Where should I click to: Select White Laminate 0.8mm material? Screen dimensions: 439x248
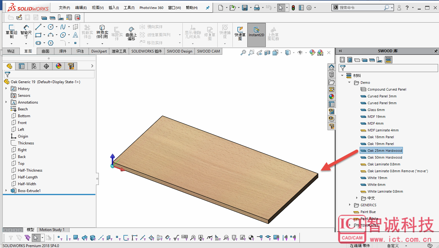pyautogui.click(x=385, y=191)
